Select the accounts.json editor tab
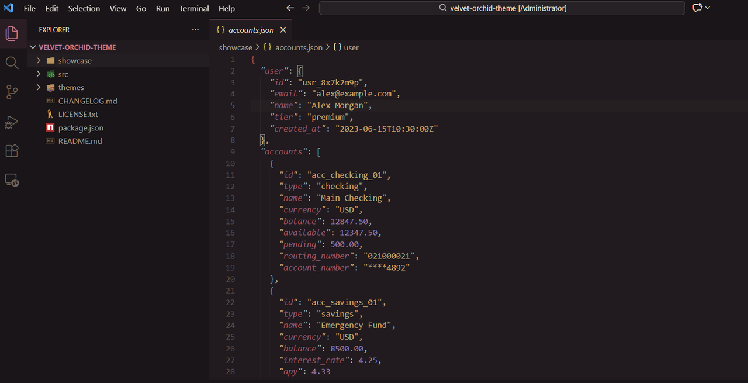Screen dimensions: 748x383 [251, 30]
